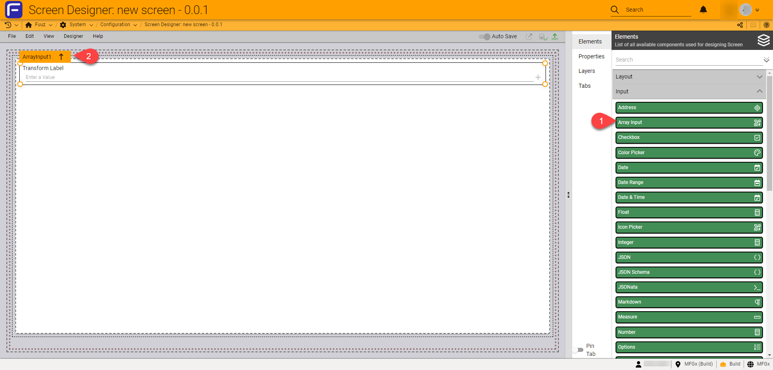Click the globe icon in status bar
The image size is (773, 370).
[750, 364]
